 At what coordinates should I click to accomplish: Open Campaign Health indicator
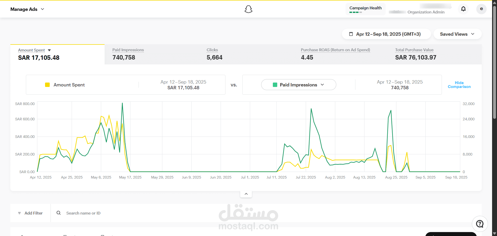[366, 9]
